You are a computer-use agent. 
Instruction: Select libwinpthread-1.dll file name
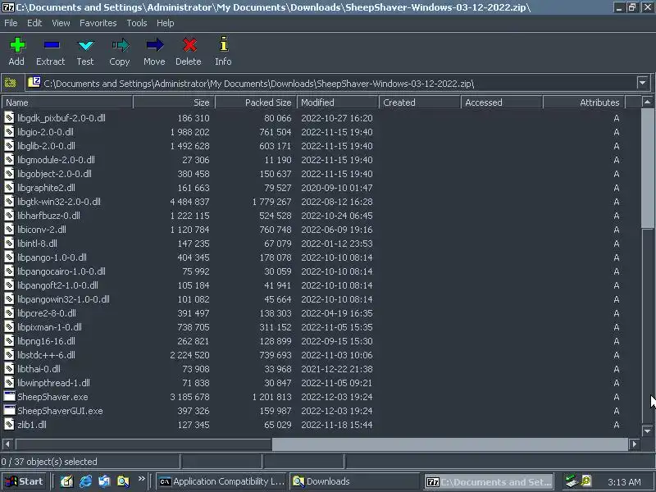[x=53, y=382]
